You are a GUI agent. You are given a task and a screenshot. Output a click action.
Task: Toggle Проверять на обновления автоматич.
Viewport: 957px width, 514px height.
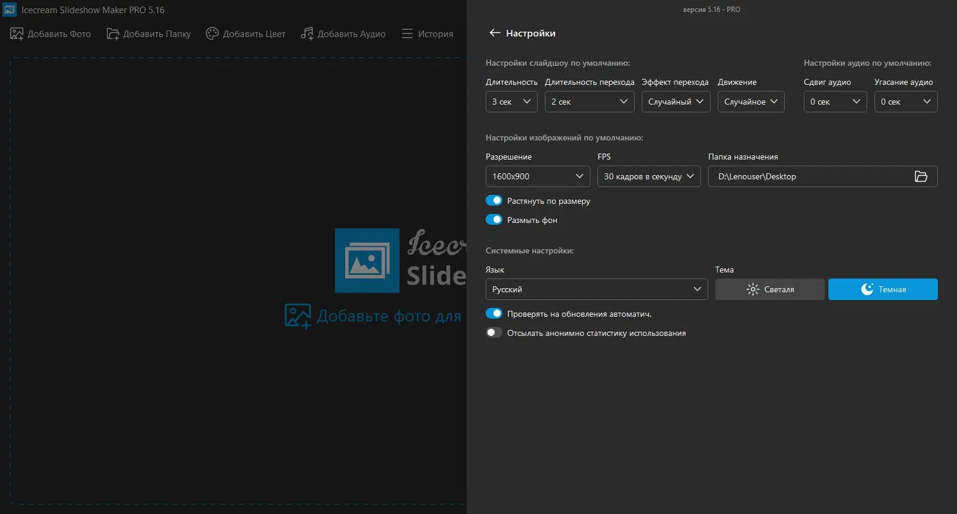pos(494,314)
